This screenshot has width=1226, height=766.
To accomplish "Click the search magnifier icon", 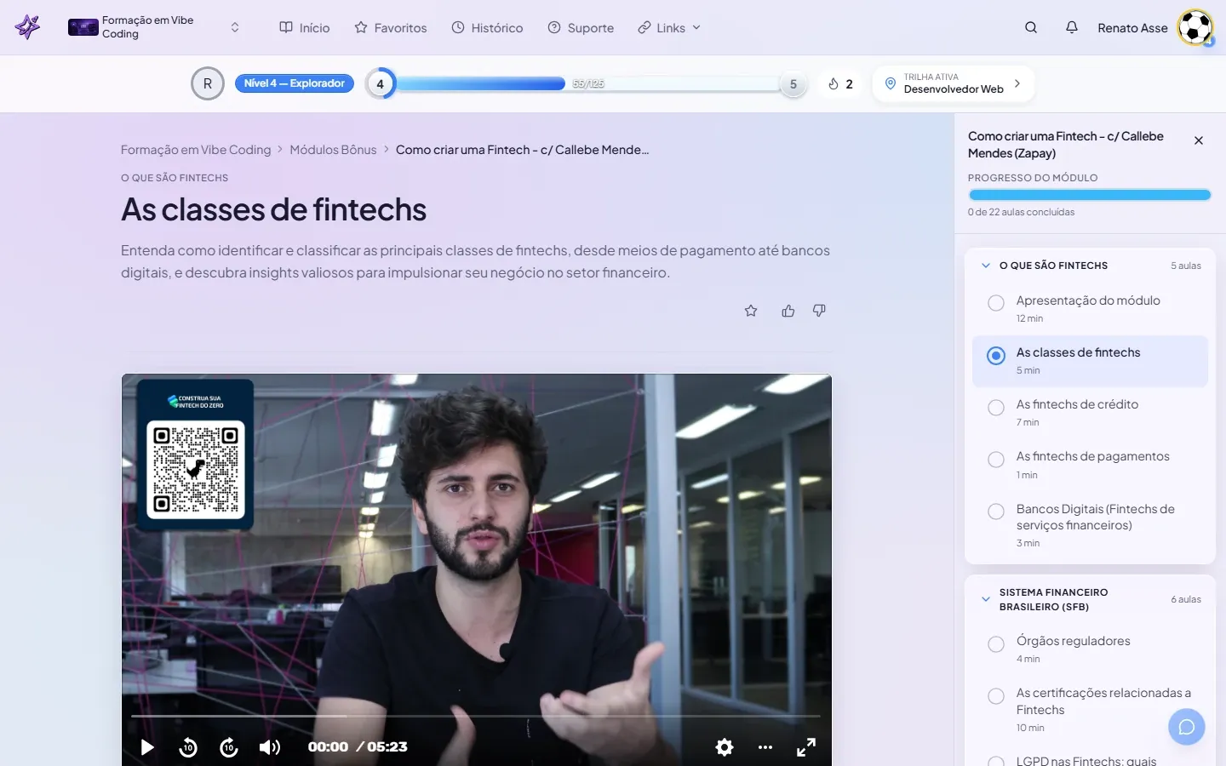I will tap(1031, 27).
